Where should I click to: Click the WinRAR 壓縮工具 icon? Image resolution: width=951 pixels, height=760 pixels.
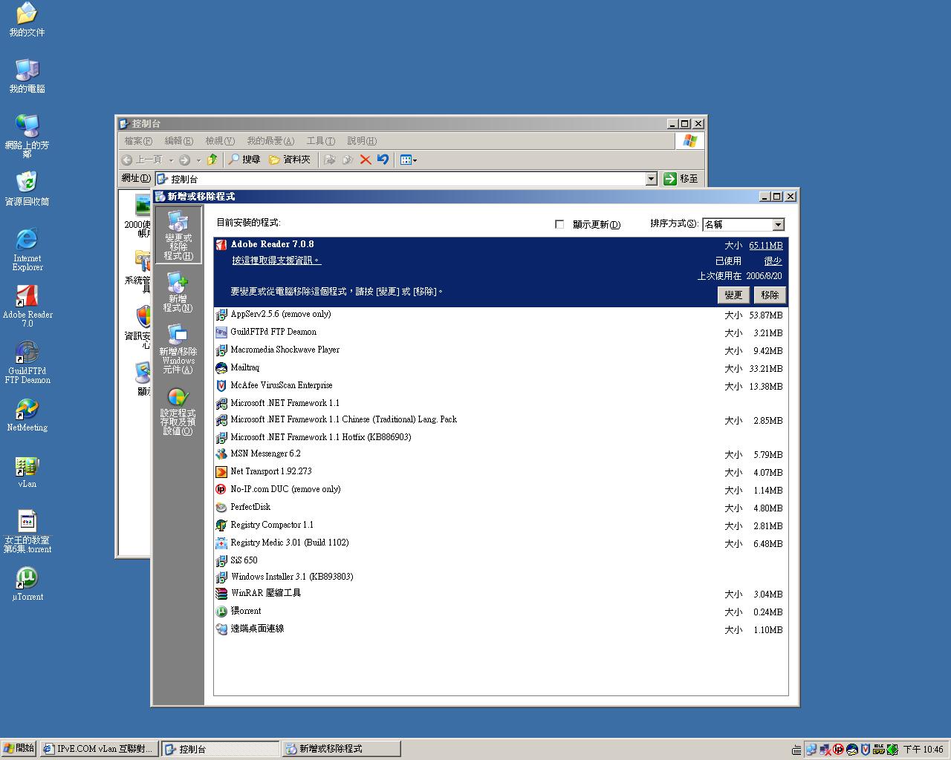pos(221,594)
